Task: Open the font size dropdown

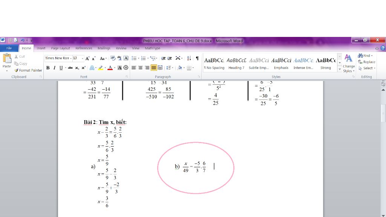Action: (x=83, y=58)
